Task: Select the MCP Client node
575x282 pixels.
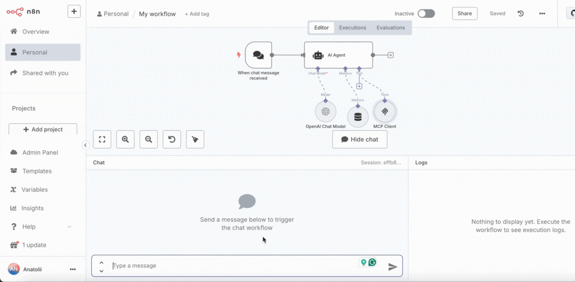Action: (x=385, y=111)
